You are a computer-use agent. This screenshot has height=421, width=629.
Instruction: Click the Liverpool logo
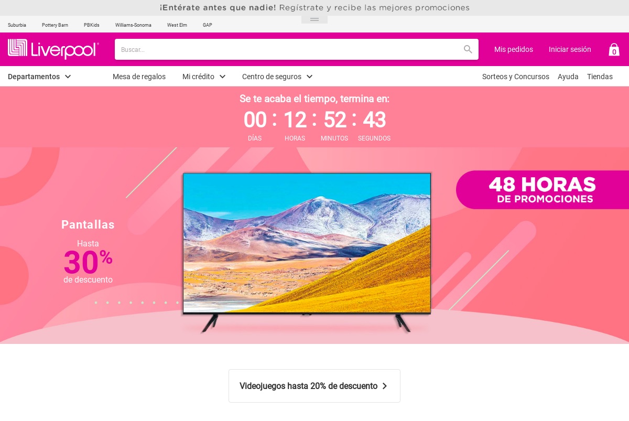point(53,49)
